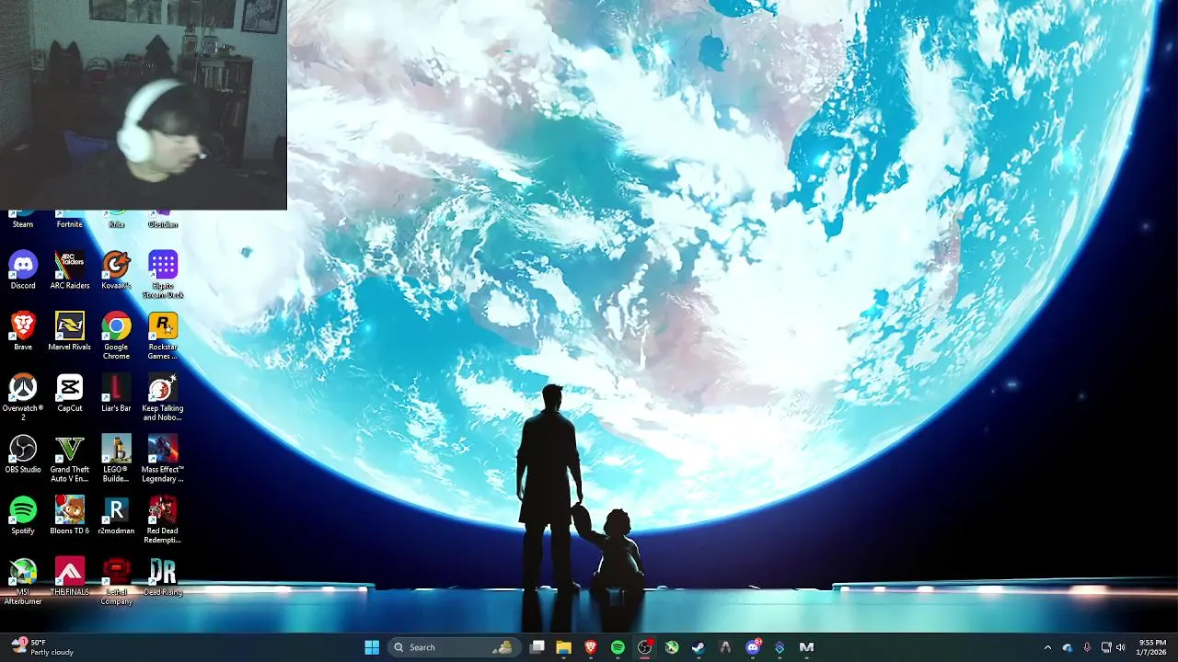Select THE FINALS desktop shortcut

(70, 576)
